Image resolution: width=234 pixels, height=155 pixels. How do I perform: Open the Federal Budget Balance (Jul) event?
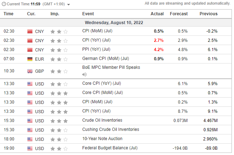point(110,148)
